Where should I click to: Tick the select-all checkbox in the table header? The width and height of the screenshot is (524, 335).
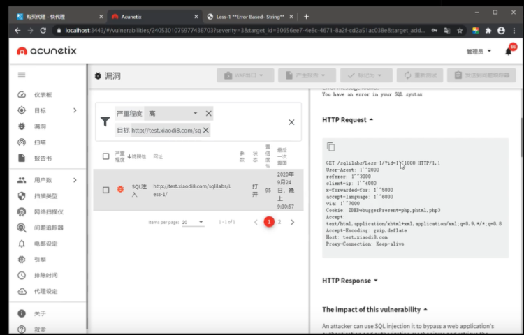click(x=106, y=156)
